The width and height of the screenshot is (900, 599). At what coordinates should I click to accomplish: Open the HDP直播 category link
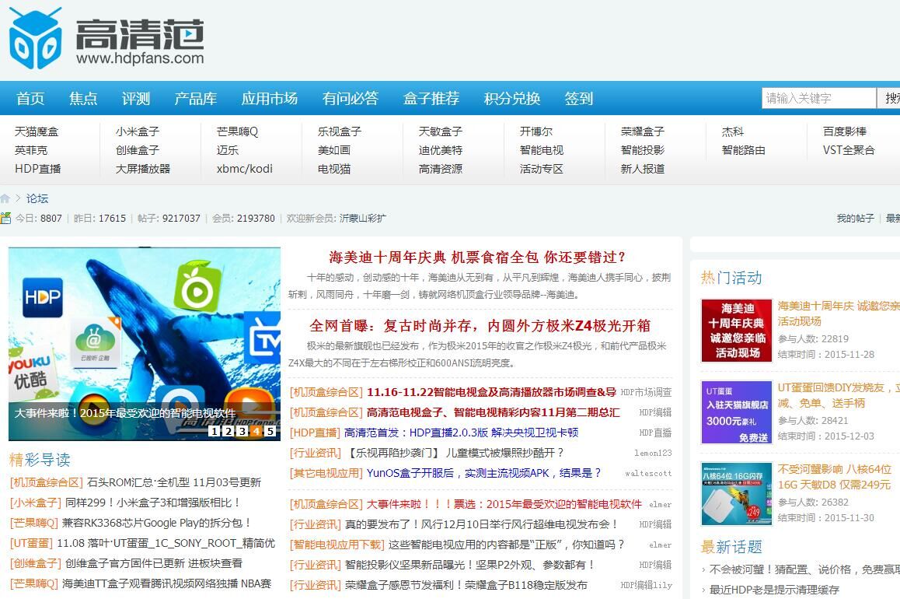coord(38,169)
